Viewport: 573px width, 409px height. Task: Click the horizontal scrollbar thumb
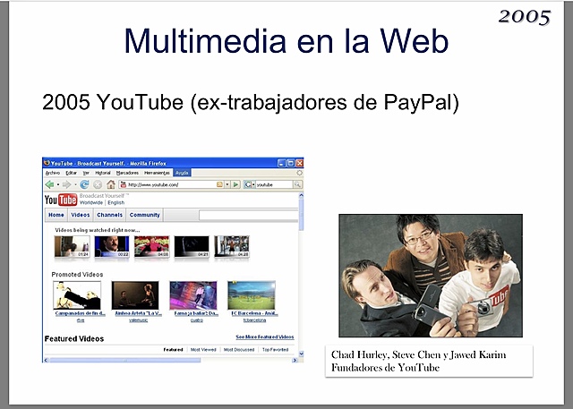click(x=124, y=360)
